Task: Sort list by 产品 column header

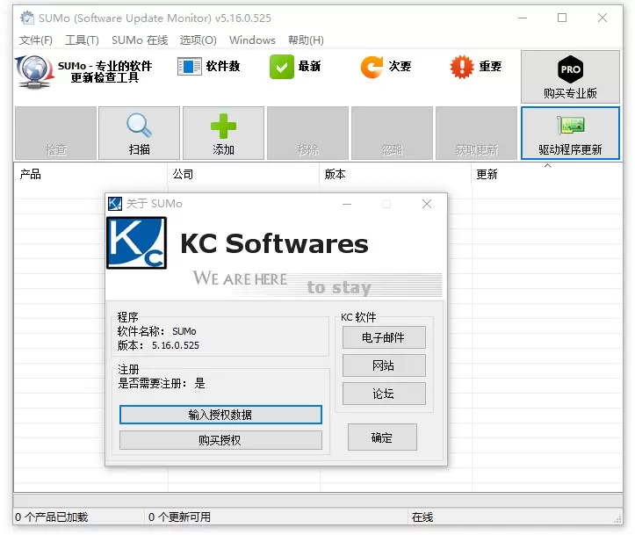Action: coord(90,174)
